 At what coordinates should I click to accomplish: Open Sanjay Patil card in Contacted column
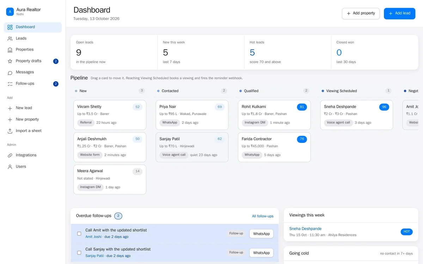192,147
